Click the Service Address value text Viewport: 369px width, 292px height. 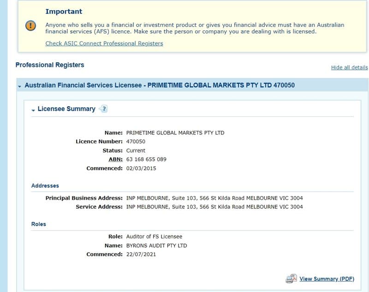click(214, 207)
